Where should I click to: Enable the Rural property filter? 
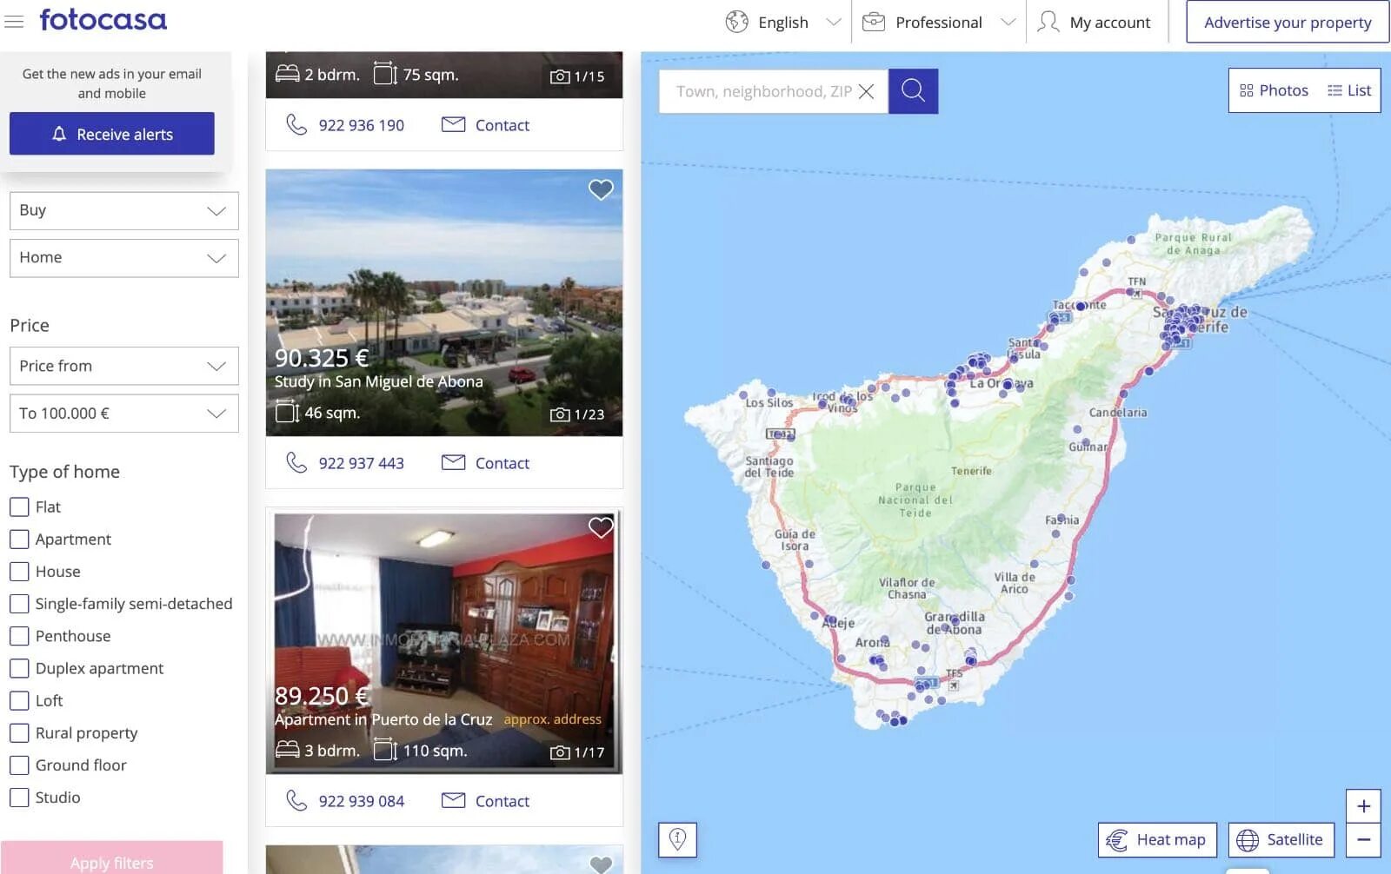click(19, 732)
